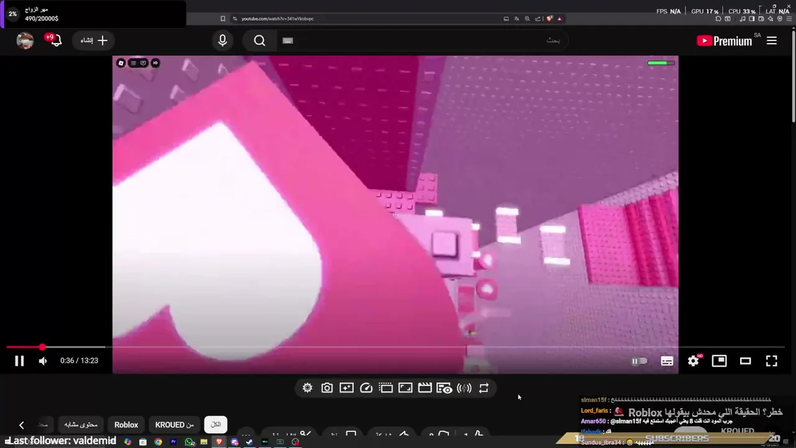Open Premiere Pro from taskbar
796x448 pixels.
pos(174,442)
